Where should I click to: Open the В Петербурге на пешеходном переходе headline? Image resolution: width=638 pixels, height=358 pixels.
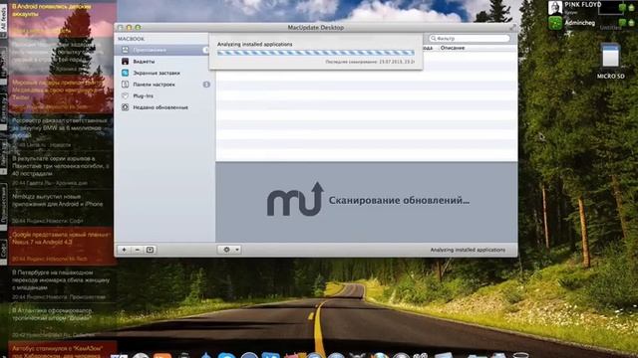tap(61, 279)
